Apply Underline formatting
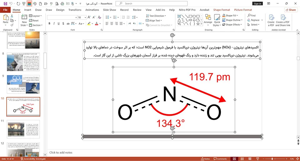300x161 pixels. pos(58,23)
